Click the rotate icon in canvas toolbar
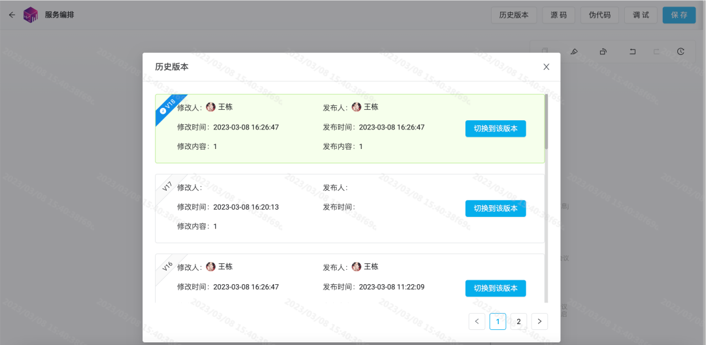Screen dimensions: 706x345 click(x=603, y=52)
